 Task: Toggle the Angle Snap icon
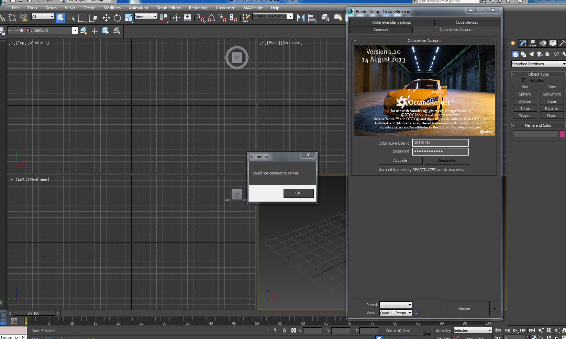[x=211, y=18]
